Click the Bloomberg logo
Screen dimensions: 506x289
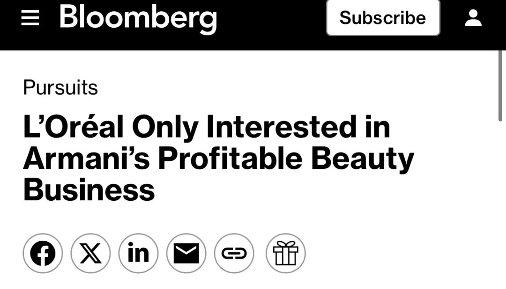[x=138, y=19]
